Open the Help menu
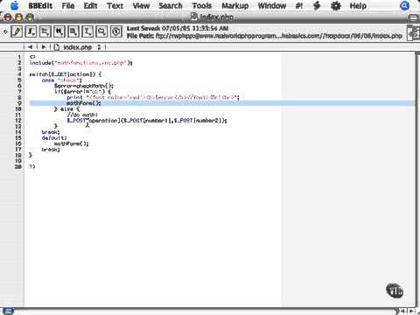The image size is (420, 315). tap(358, 5)
